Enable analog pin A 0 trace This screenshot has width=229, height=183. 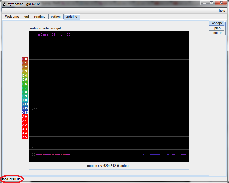click(25, 116)
